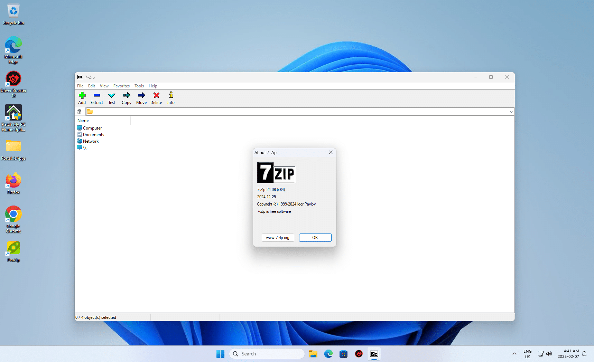Click the 7-Zip logo image in dialog
The width and height of the screenshot is (594, 362).
pos(276,172)
